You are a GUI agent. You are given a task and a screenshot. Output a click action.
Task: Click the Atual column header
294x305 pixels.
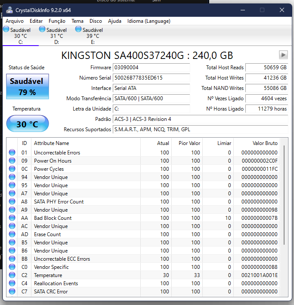click(156, 143)
